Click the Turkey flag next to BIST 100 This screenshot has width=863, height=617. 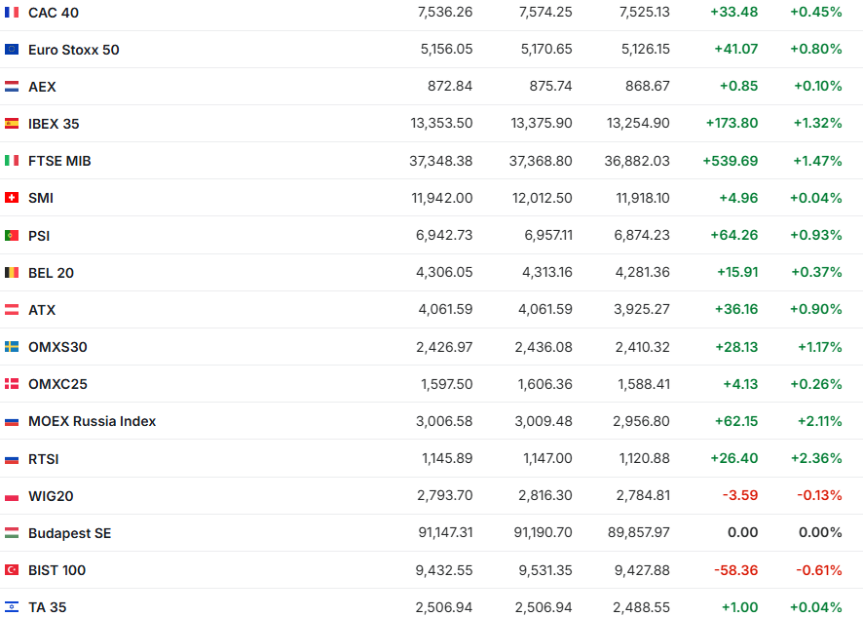pyautogui.click(x=12, y=570)
